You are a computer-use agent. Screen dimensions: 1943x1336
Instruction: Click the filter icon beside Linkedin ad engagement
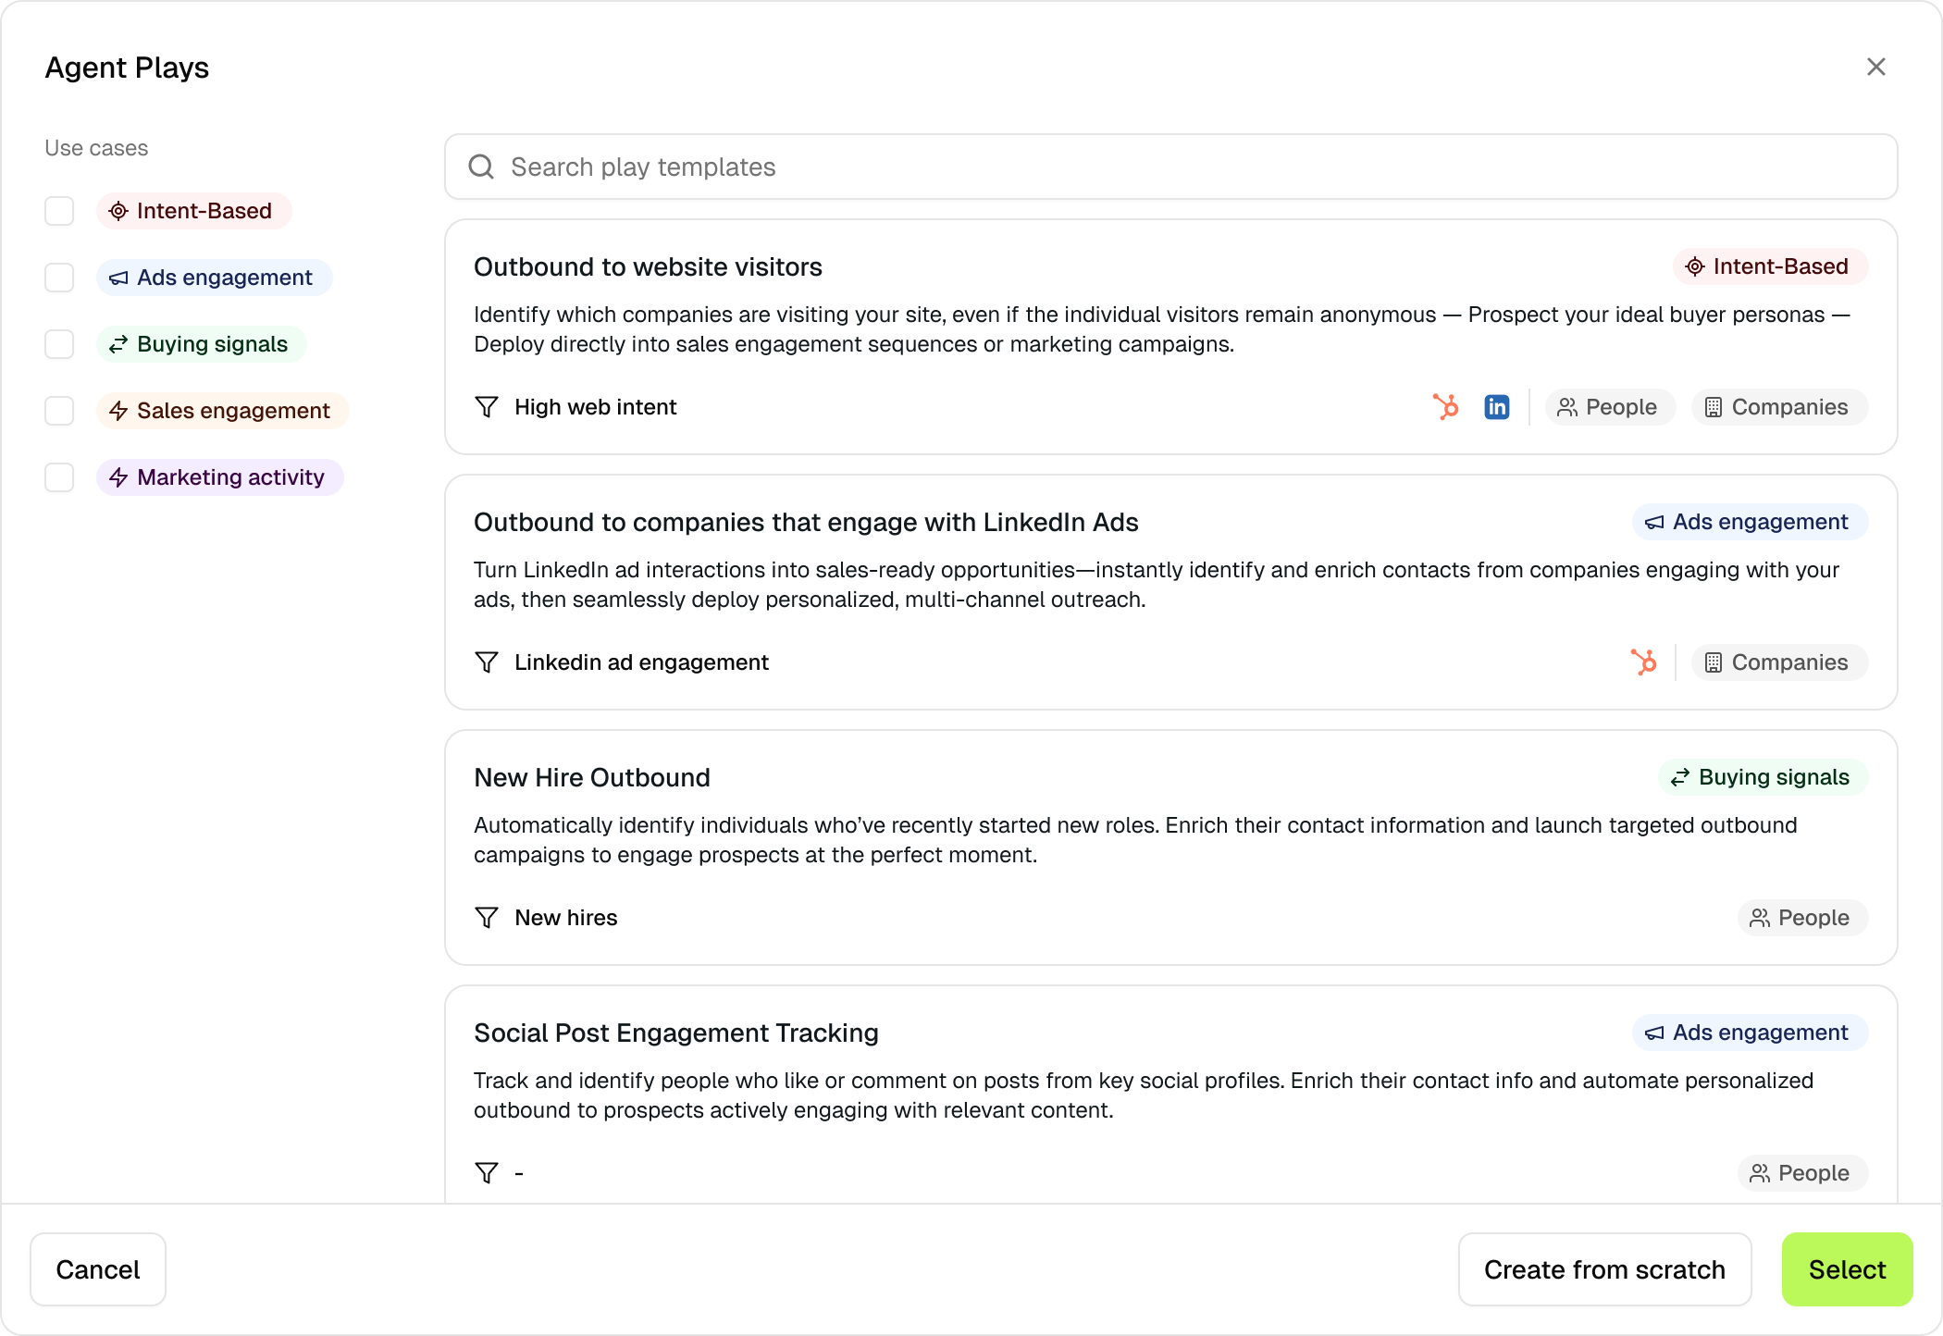coord(487,662)
